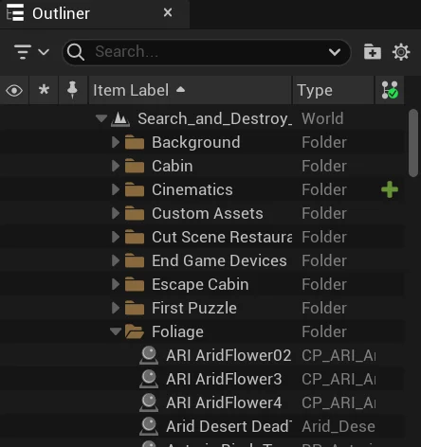The width and height of the screenshot is (421, 447).
Task: Click the folder icon of Escape Cabin
Action: pyautogui.click(x=135, y=284)
